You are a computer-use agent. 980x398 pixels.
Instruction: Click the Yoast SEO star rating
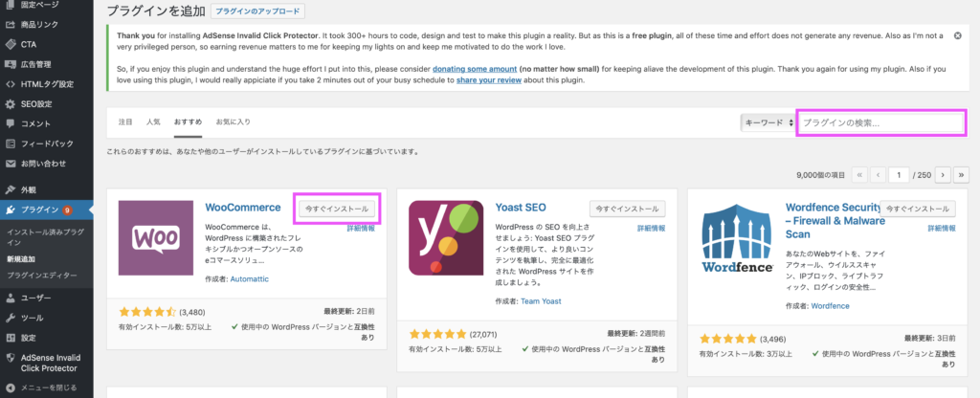click(437, 334)
